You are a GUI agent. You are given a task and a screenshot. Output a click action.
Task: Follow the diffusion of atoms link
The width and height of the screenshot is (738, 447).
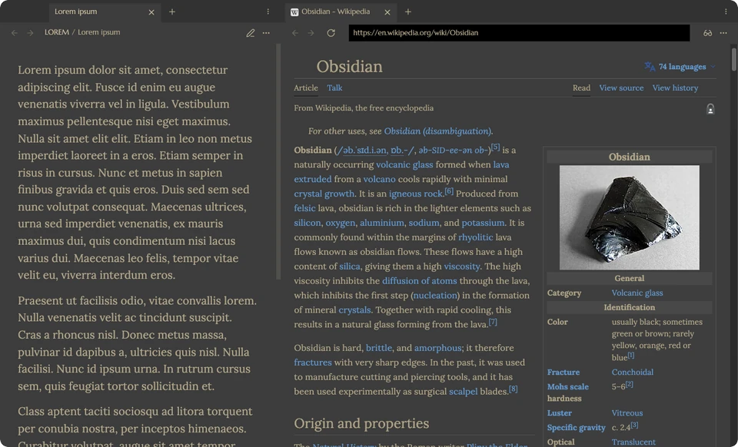pos(420,281)
